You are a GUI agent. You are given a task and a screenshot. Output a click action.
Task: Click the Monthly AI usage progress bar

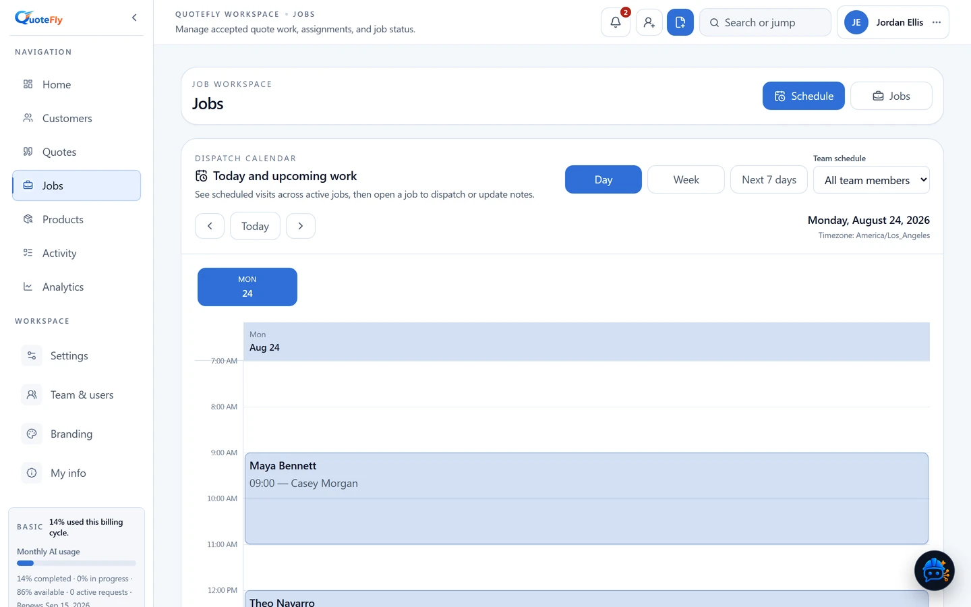coord(76,563)
